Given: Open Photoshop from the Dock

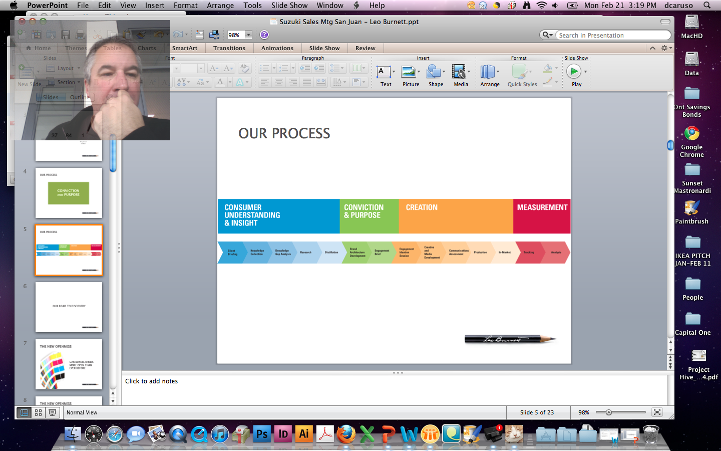Looking at the screenshot, I should click(x=262, y=434).
